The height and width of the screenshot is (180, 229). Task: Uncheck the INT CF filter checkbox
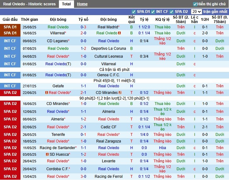(x=153, y=12)
